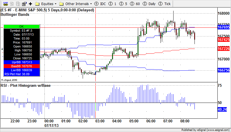Click the 167000 price axis label
This screenshot has width=231, height=132.
[224, 59]
